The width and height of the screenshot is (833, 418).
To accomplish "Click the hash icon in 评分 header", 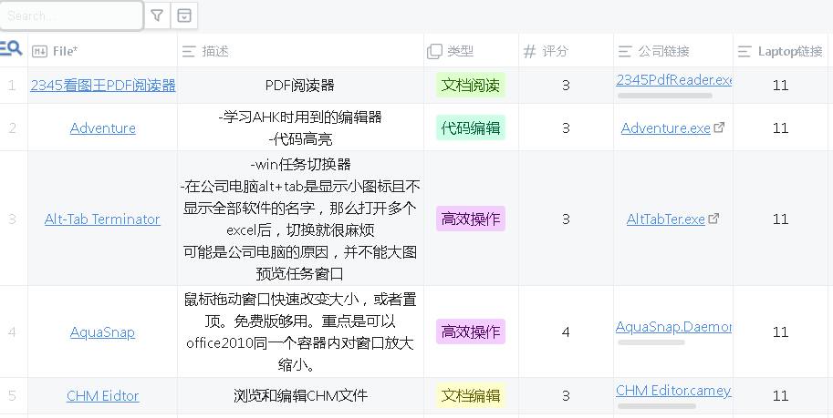I will [x=529, y=51].
